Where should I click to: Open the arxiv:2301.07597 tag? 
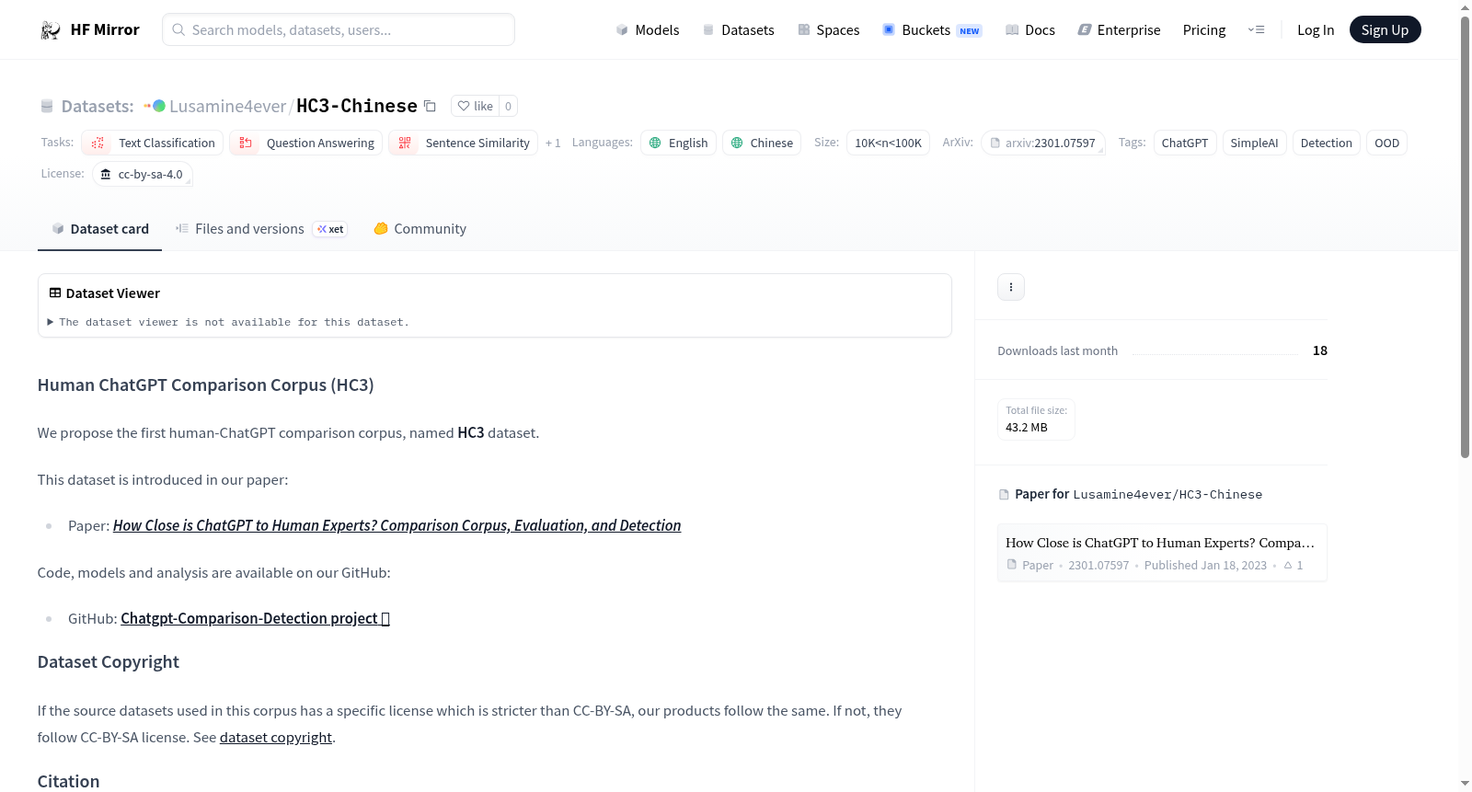click(1043, 143)
